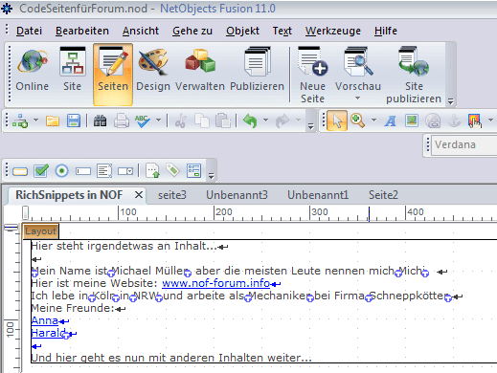Switch to the Seite2 tab
Viewport: 497px width, 373px height.
pyautogui.click(x=383, y=195)
